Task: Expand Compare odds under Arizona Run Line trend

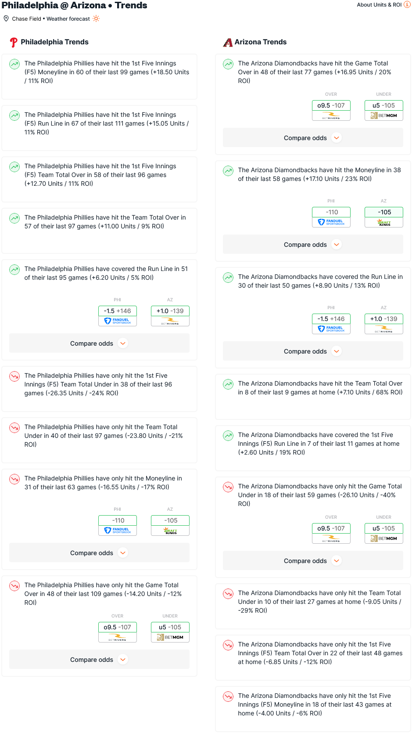Action: tap(313, 351)
